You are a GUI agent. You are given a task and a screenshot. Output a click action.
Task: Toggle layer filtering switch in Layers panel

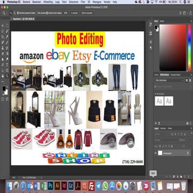point(192,133)
